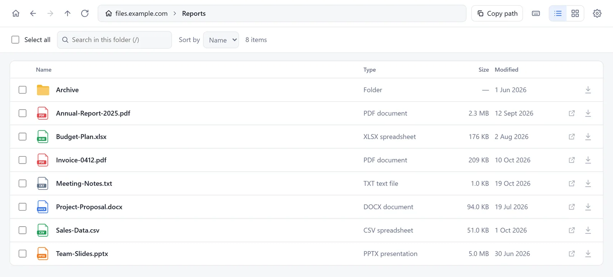This screenshot has width=613, height=277.
Task: Click the Meeting-Notes.txt file name
Action: (x=84, y=183)
